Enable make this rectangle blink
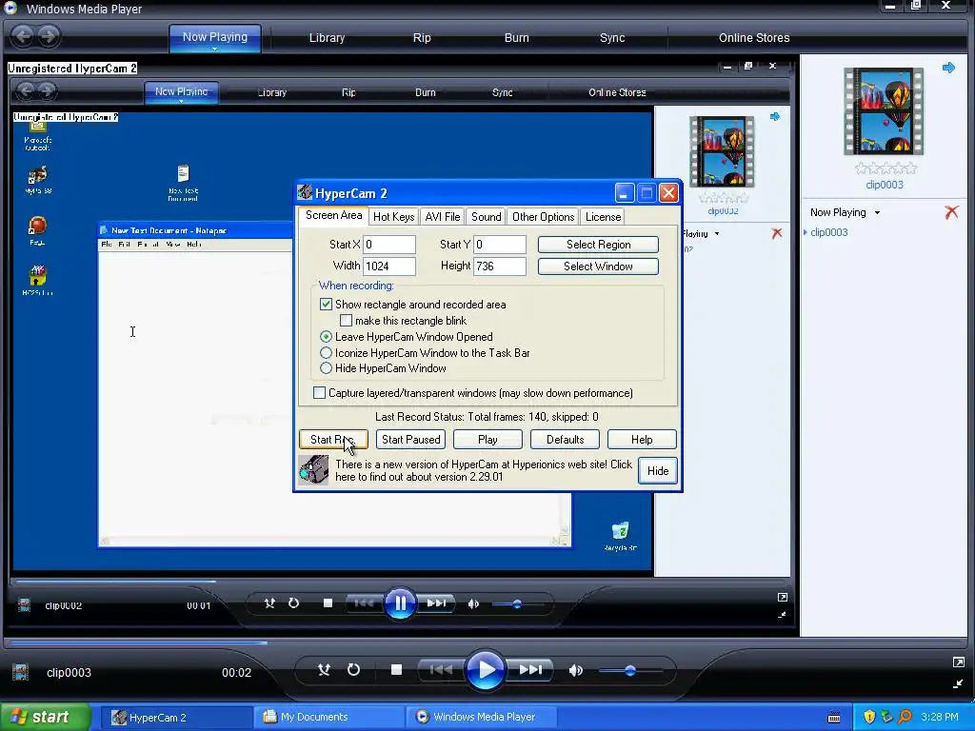 pos(347,321)
